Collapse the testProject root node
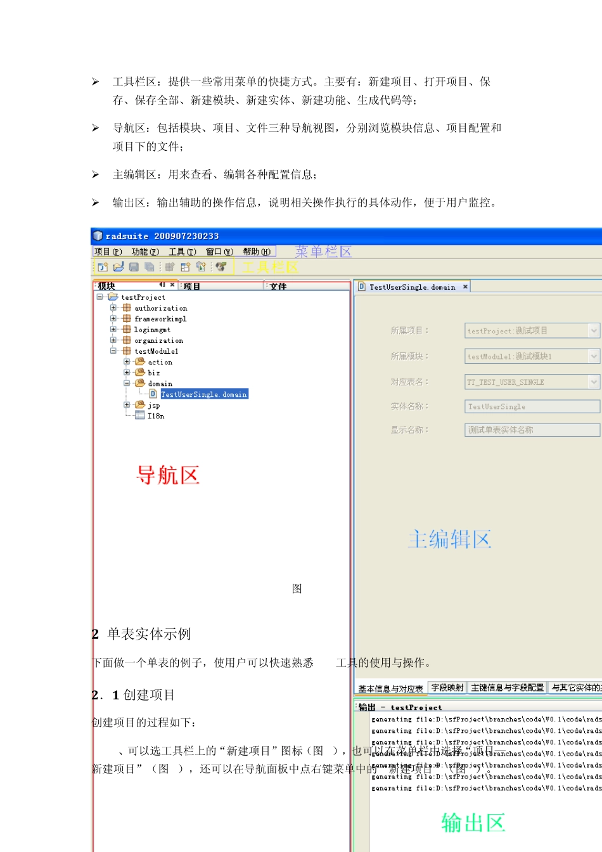 (99, 297)
